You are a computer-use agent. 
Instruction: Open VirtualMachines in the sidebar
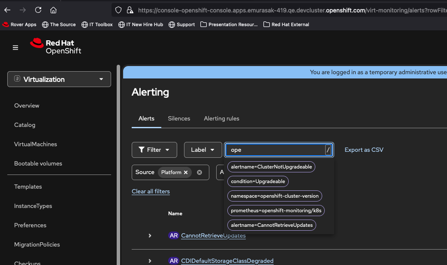(x=36, y=144)
